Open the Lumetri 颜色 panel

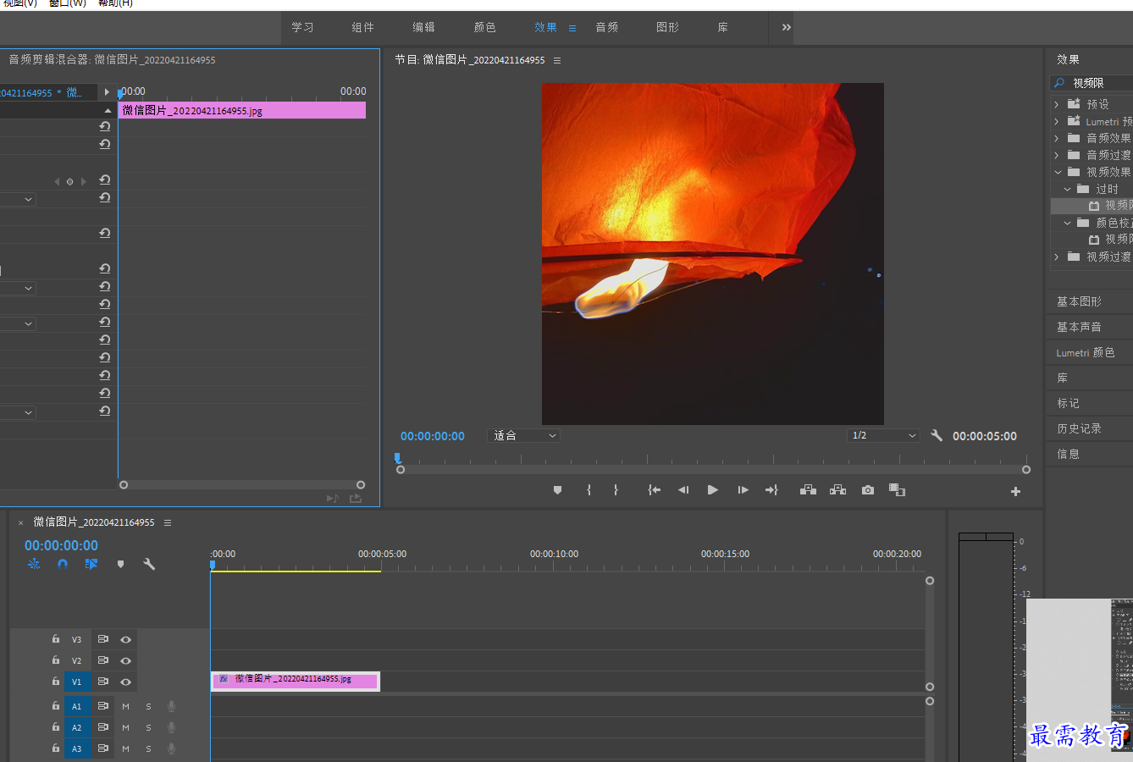pos(1086,352)
